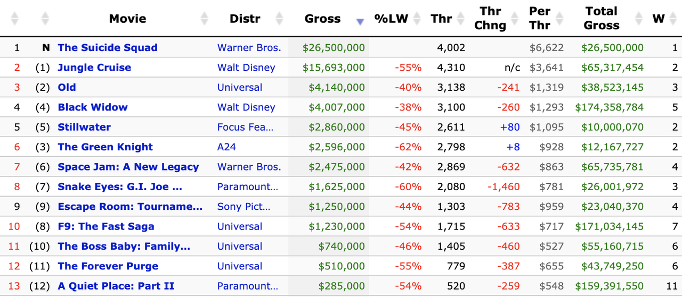This screenshot has width=682, height=297.
Task: Open the Black Widow movie link
Action: point(93,107)
